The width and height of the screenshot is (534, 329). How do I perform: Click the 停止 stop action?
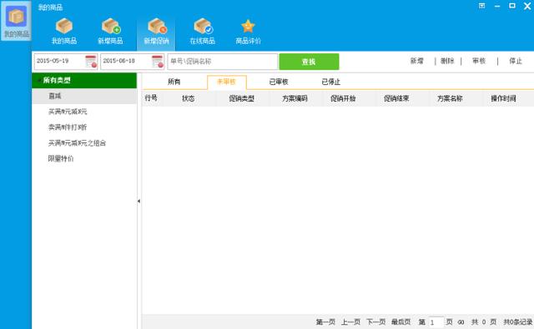516,61
